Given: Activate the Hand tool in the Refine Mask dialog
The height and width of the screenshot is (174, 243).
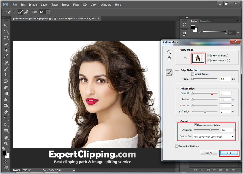Looking at the screenshot, I should point(169,58).
